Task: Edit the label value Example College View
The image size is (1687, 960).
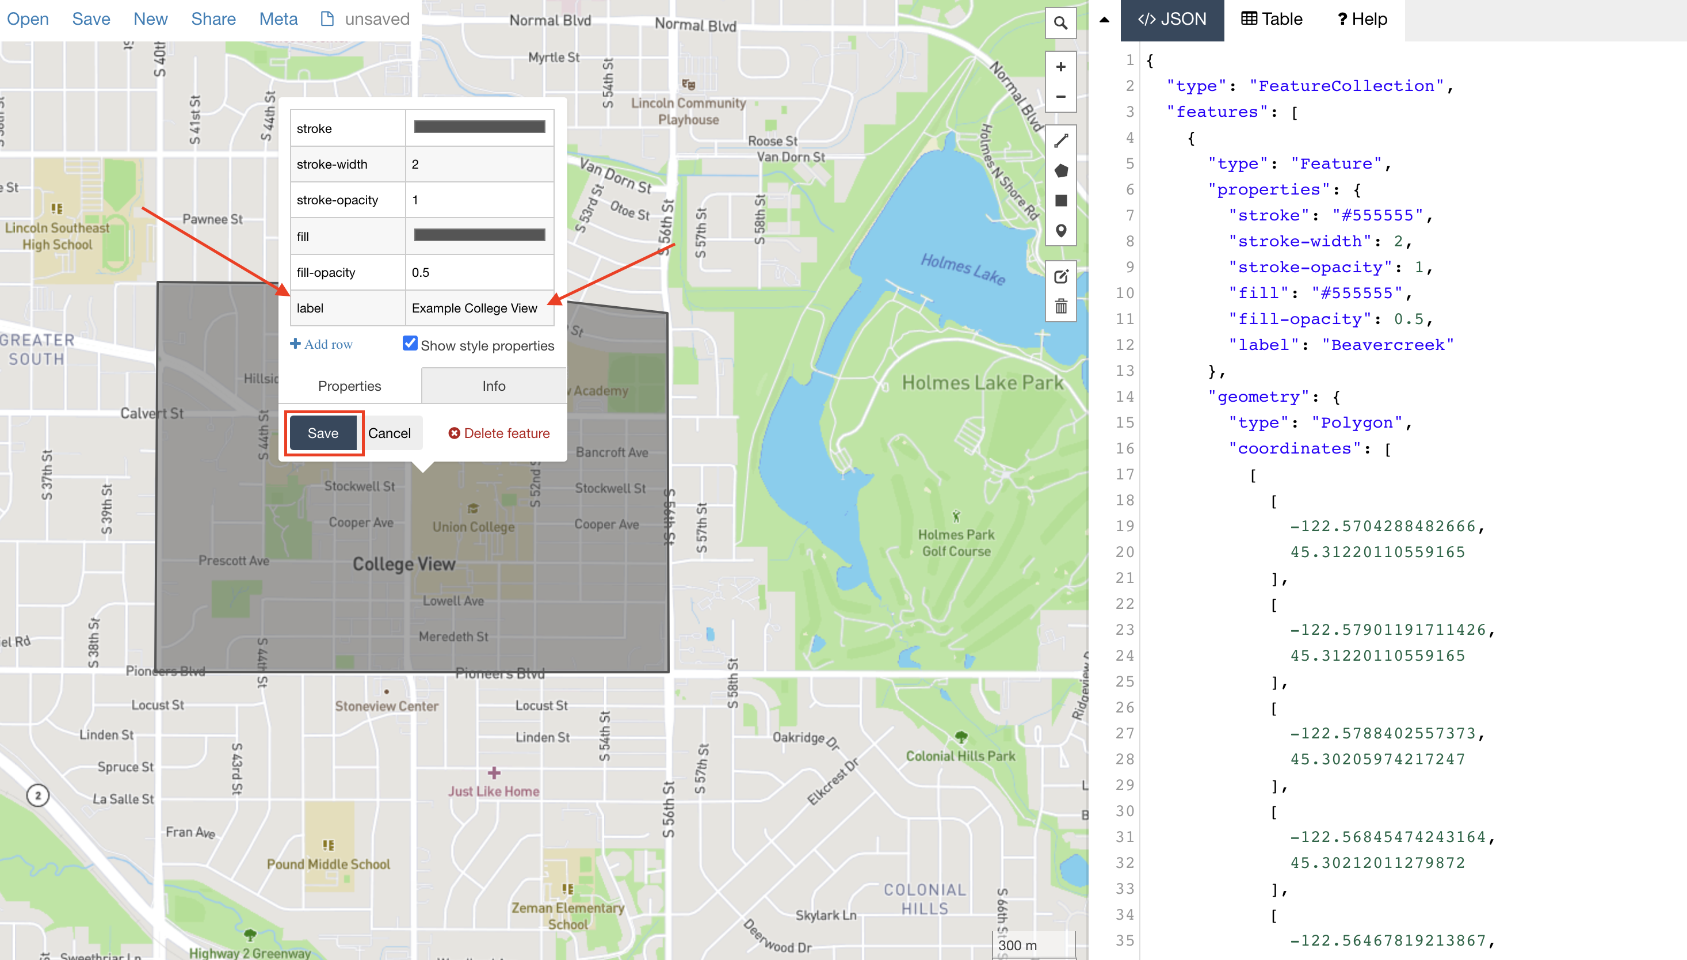Action: [x=479, y=308]
